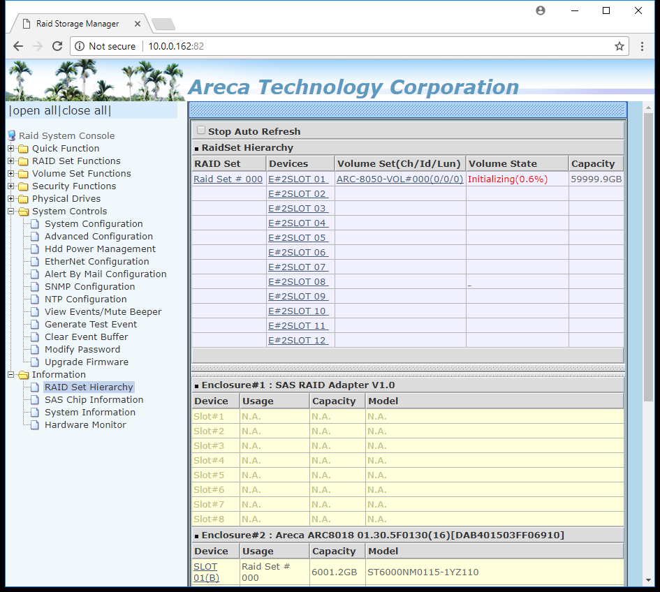
Task: Expand the Quick Function tree node
Action: (11, 149)
